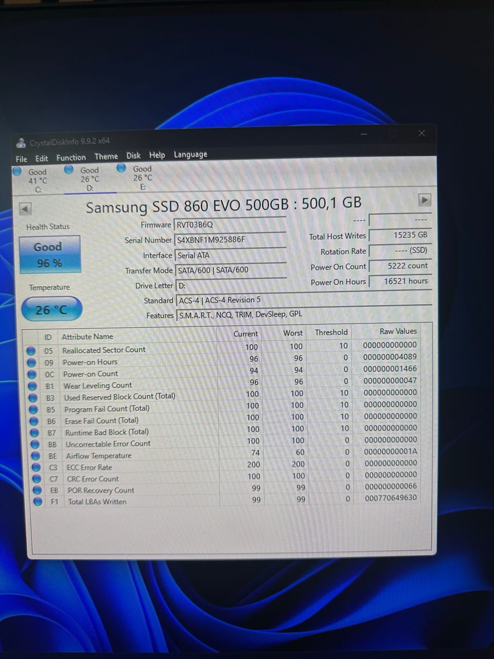Click the status circle for POR Recovery Count
494x659 pixels.
(37, 490)
